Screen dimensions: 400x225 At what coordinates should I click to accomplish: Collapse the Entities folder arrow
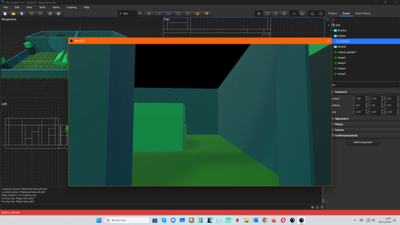click(x=331, y=36)
